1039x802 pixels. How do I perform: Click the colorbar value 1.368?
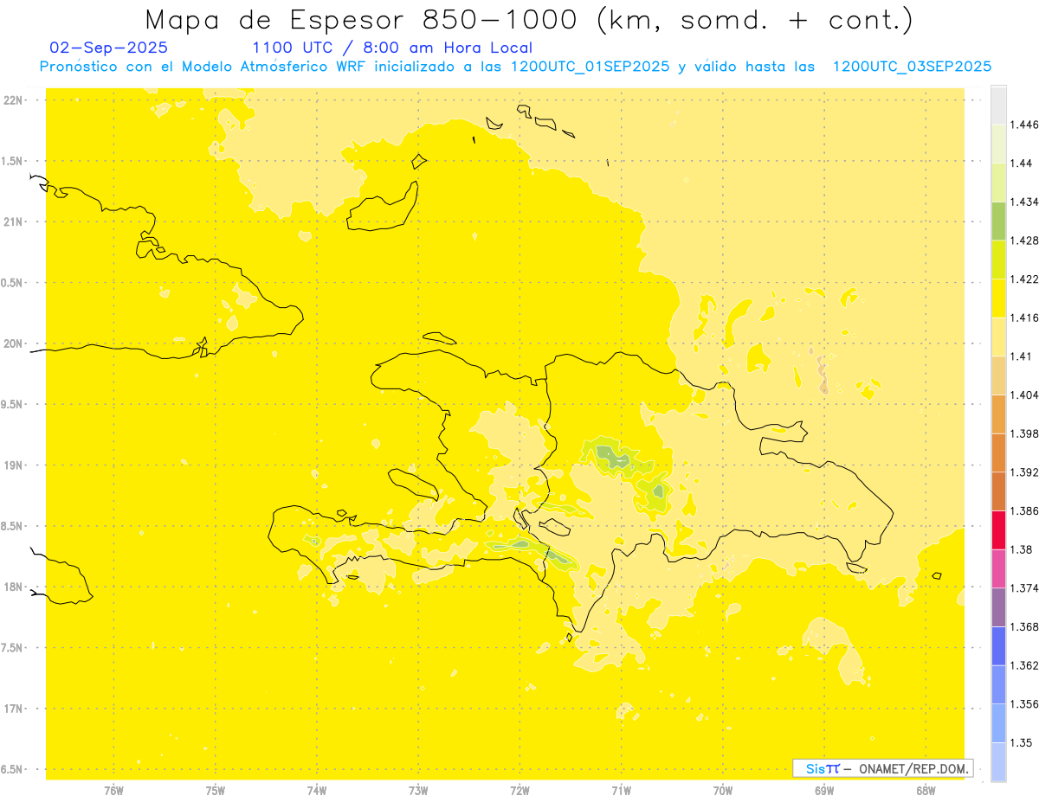[x=1025, y=626]
